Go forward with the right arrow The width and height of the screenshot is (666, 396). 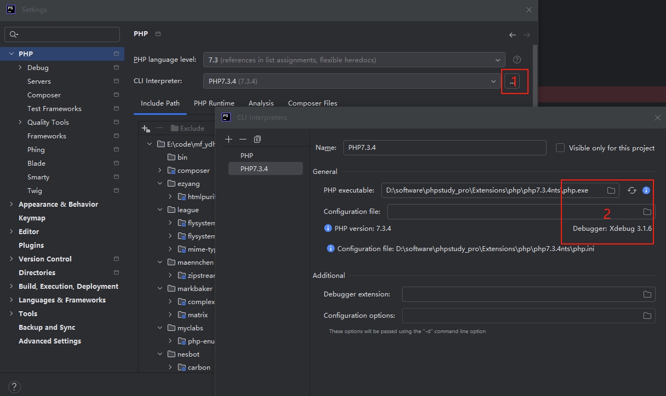click(527, 34)
